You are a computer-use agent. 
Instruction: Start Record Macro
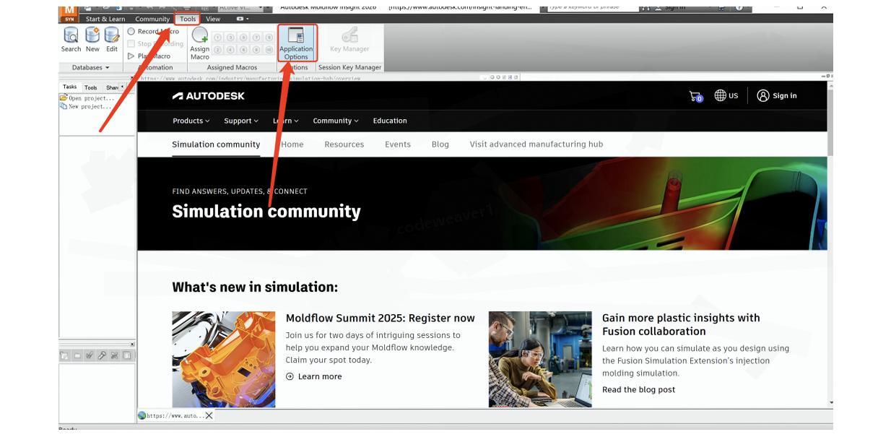click(x=153, y=31)
